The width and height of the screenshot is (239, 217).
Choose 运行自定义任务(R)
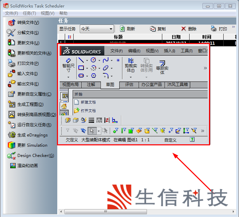pos(30,125)
